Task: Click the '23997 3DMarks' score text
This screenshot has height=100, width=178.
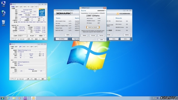Action: coord(93,16)
